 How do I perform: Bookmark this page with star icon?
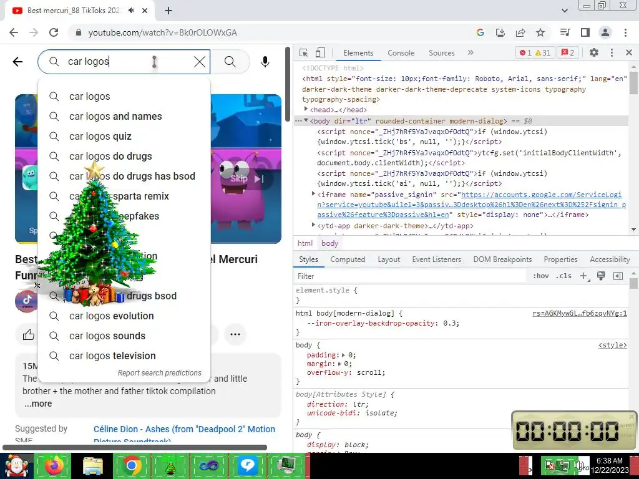coord(540,32)
